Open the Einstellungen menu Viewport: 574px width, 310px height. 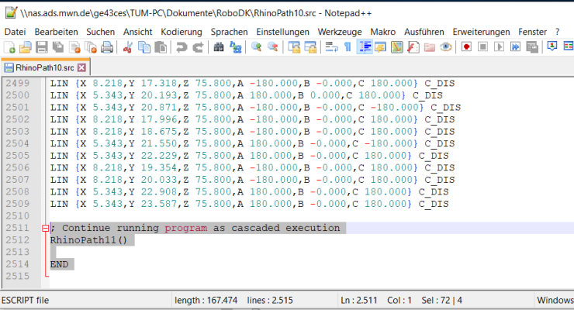282,32
